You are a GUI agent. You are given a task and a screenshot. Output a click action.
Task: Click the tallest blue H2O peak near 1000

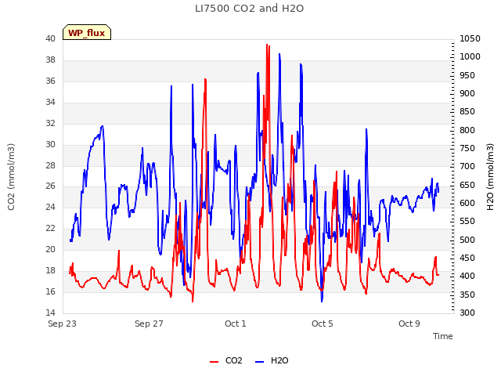coord(279,54)
